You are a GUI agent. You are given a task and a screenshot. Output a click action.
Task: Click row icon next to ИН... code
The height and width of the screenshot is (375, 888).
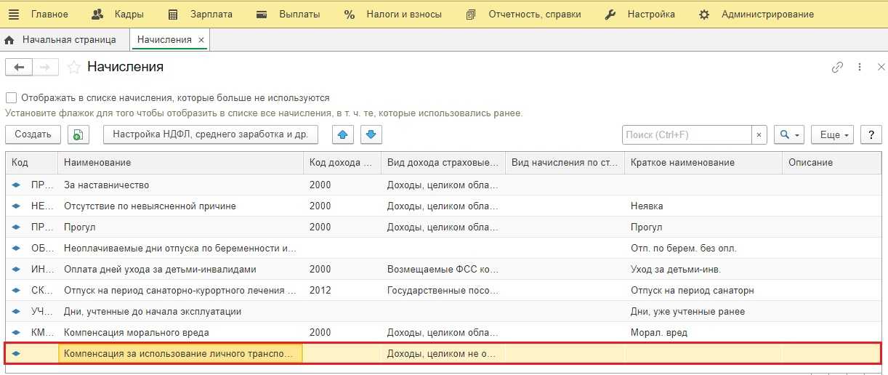pyautogui.click(x=16, y=270)
